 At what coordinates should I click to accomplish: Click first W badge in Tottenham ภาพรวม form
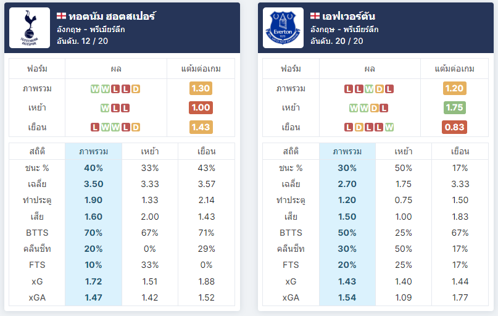click(x=95, y=89)
